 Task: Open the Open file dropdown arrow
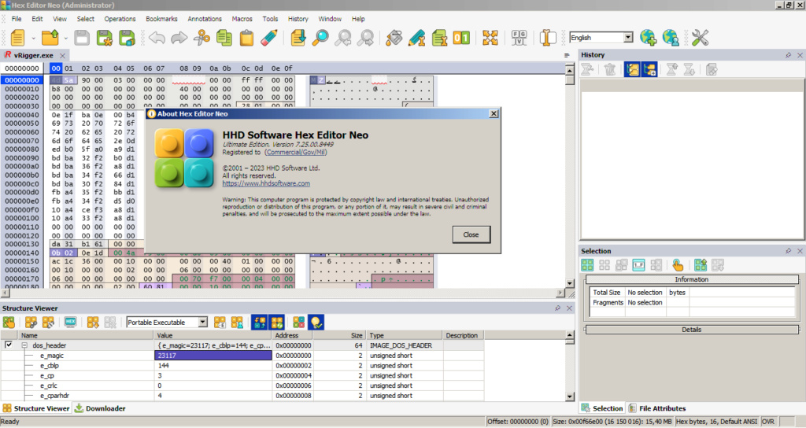click(66, 38)
